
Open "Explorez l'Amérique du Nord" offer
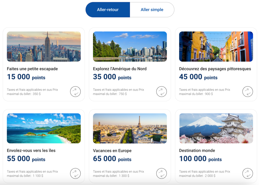(120, 69)
